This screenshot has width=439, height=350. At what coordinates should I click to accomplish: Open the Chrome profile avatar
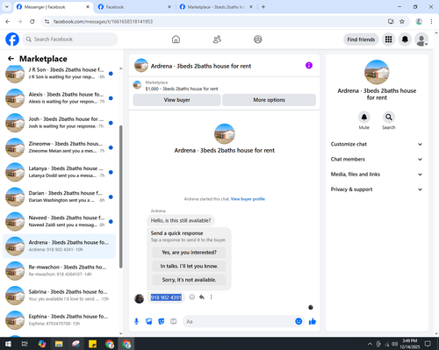pyautogui.click(x=419, y=21)
